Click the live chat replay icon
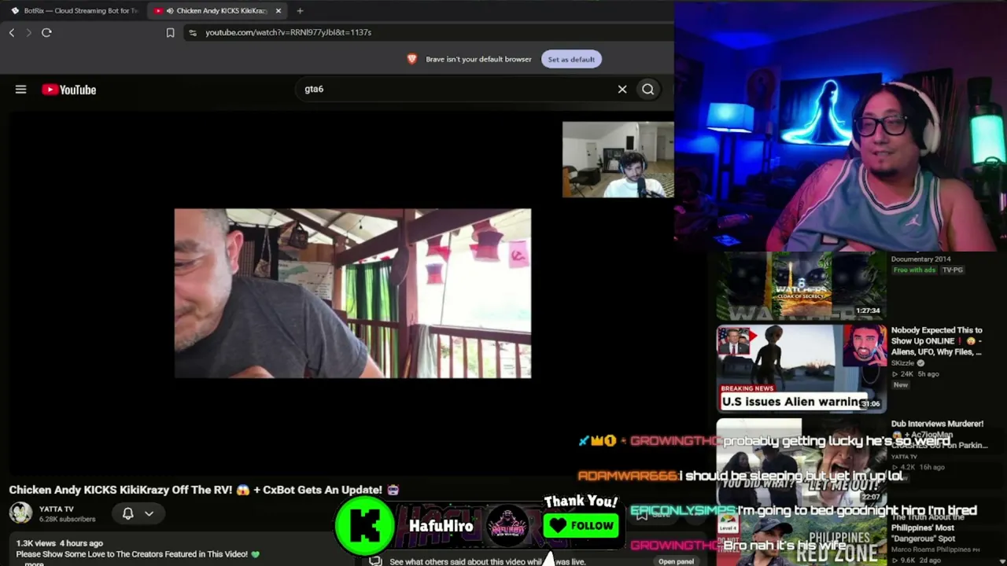Viewport: 1007px width, 566px height. [375, 561]
